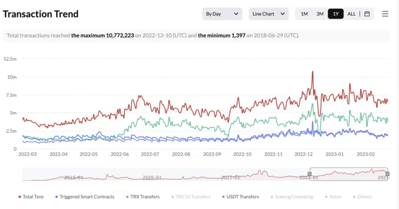The height and width of the screenshot is (209, 399).
Task: Show ALL time range data
Action: click(x=352, y=14)
